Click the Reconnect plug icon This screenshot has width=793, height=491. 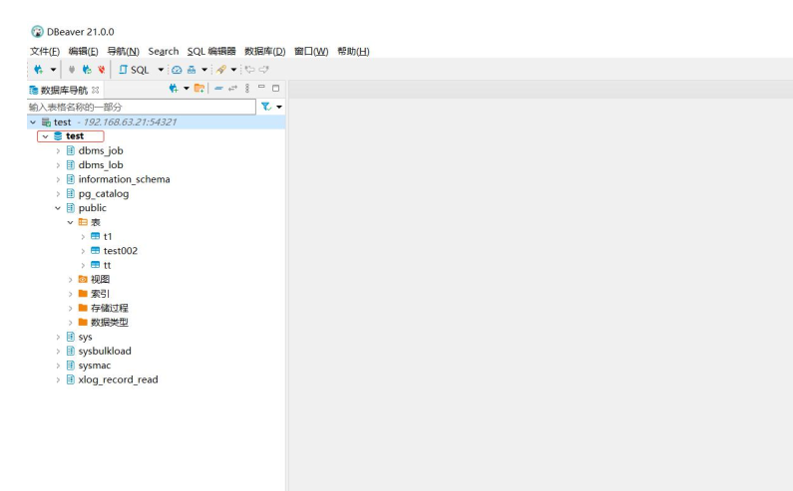coord(87,70)
